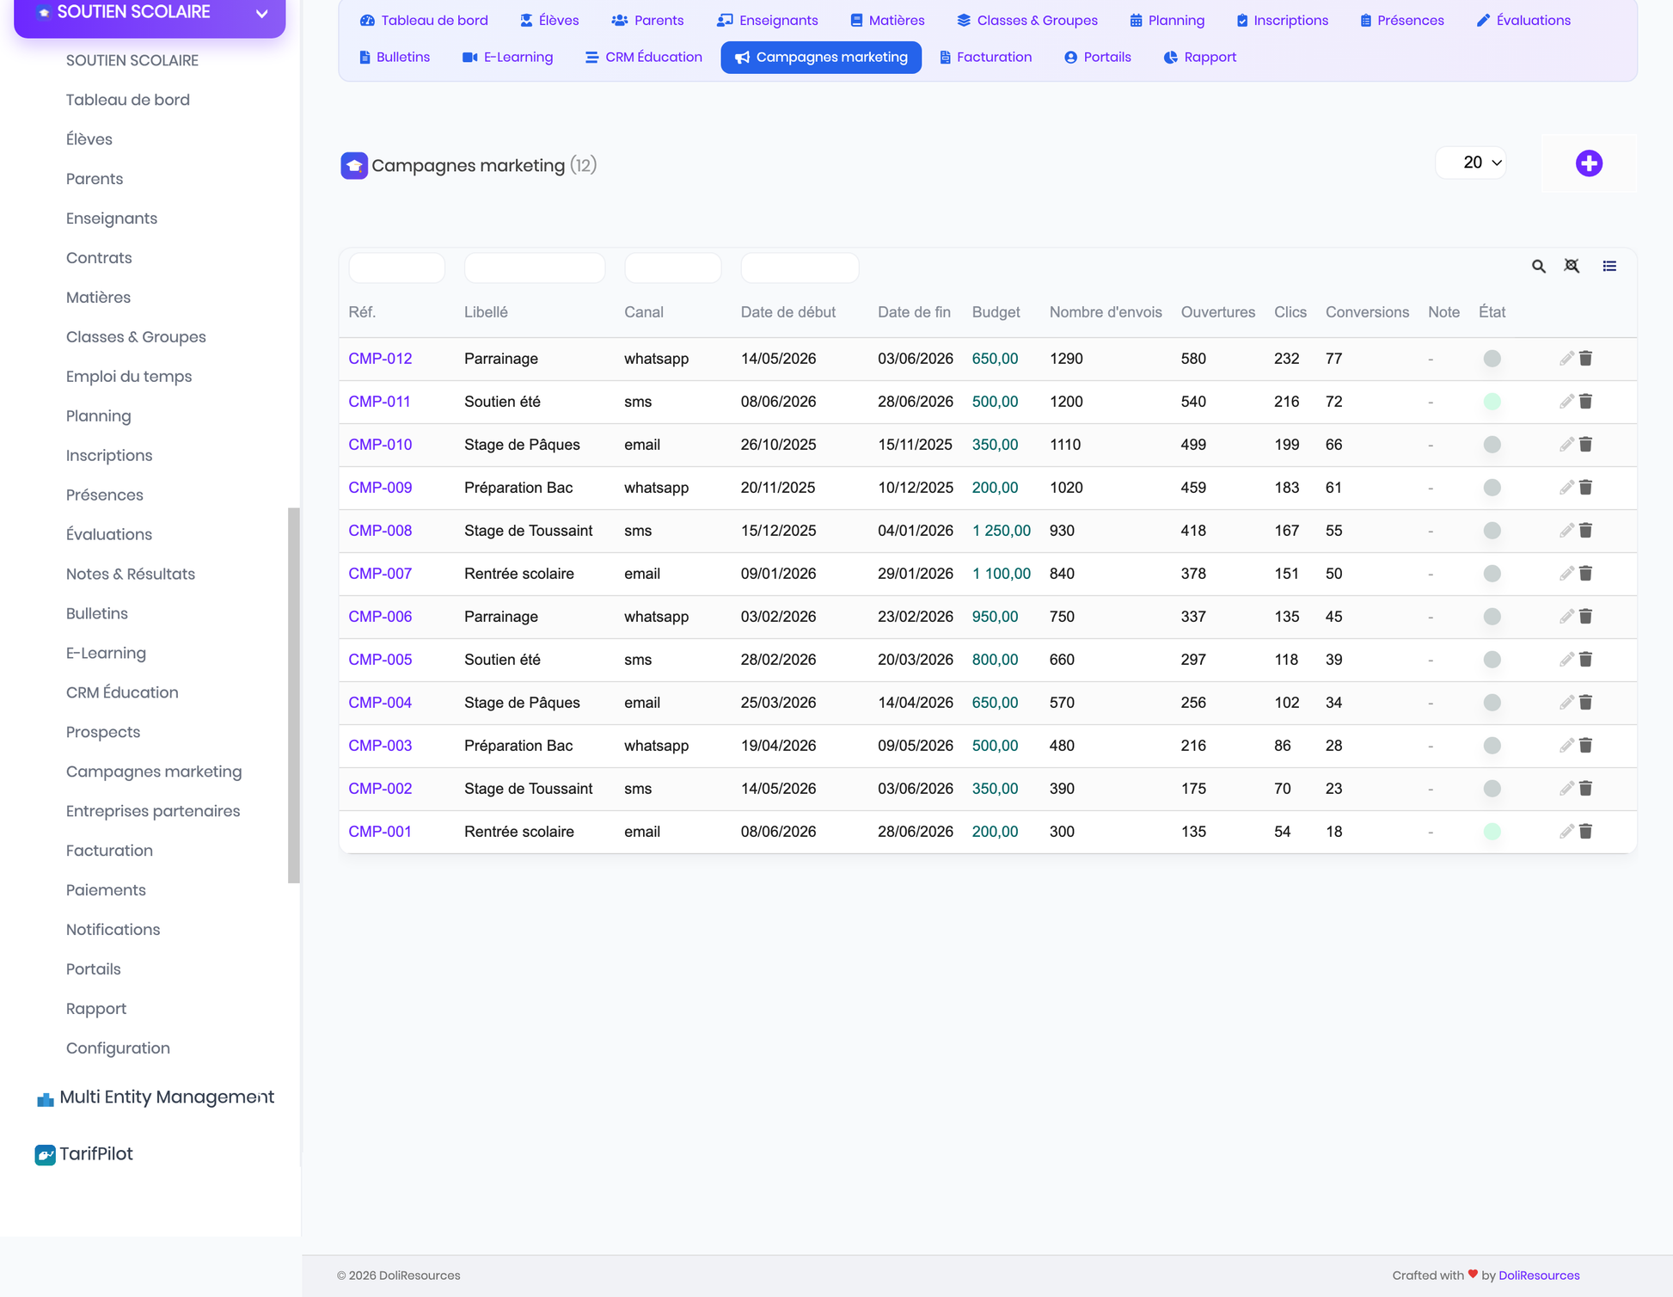Delete campaign CMP-011 with trash icon
1673x1297 pixels.
(x=1586, y=401)
